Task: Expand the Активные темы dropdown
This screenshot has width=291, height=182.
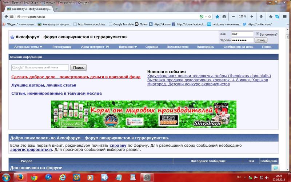Action: [x=28, y=47]
